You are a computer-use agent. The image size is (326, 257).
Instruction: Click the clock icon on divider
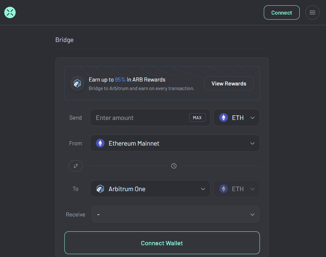point(174,166)
